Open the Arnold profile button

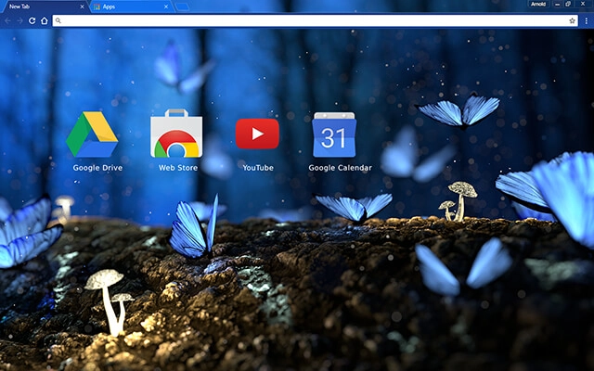[538, 4]
